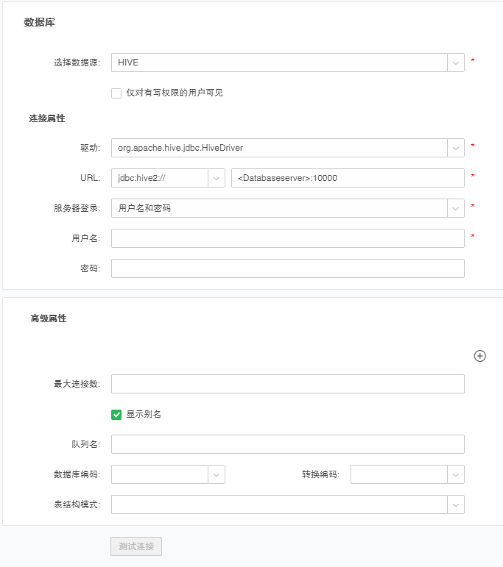Expand the 服务器登录 dropdown
Viewport: 503px width, 567px height.
pyautogui.click(x=456, y=208)
